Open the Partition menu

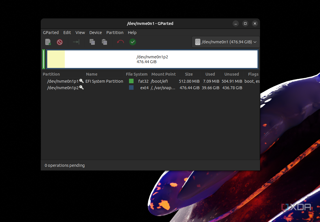(115, 33)
